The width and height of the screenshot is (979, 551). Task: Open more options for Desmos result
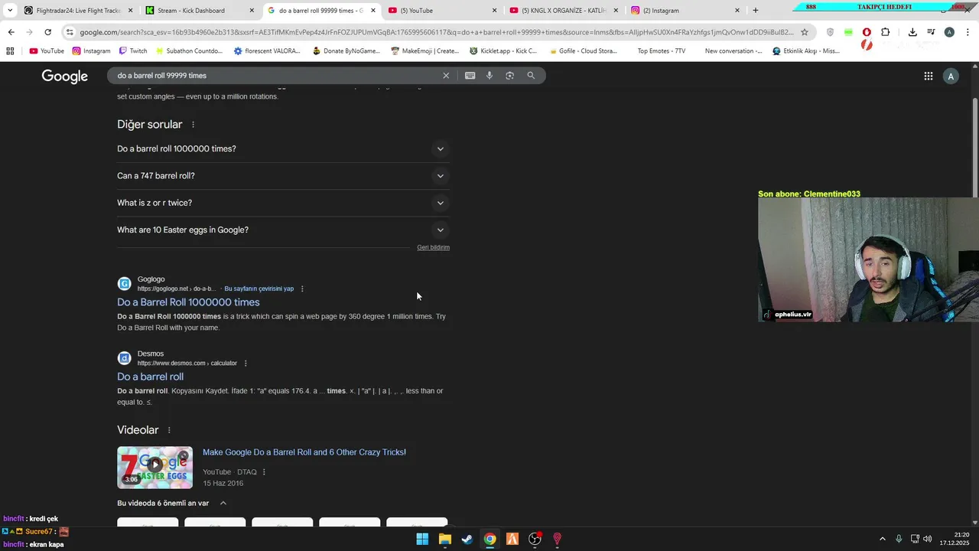(246, 363)
